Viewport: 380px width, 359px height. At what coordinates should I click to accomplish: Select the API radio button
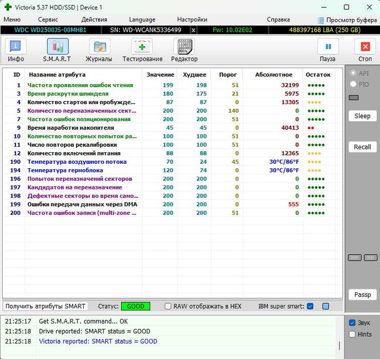pyautogui.click(x=353, y=73)
